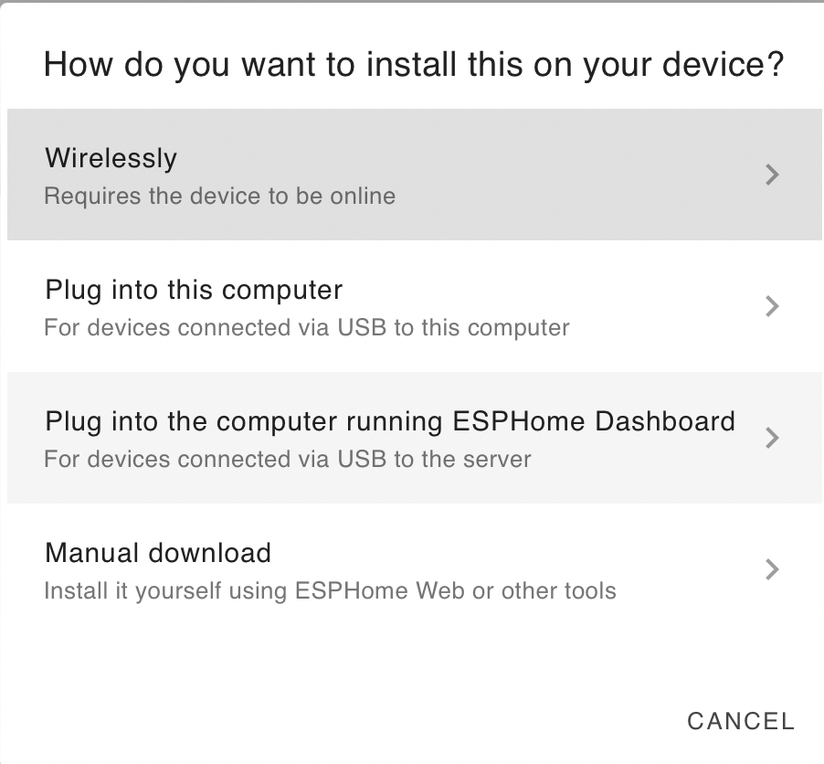
Task: Open the row for downloading firmware manually
Action: (415, 569)
